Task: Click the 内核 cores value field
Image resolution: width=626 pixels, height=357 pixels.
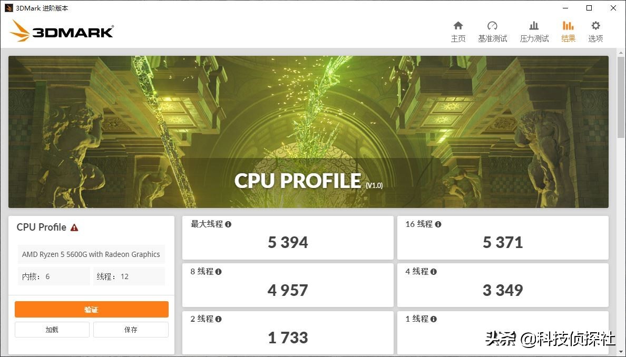Action: click(x=53, y=276)
